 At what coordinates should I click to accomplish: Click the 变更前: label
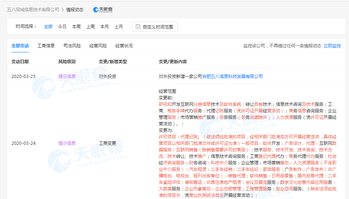166,98
